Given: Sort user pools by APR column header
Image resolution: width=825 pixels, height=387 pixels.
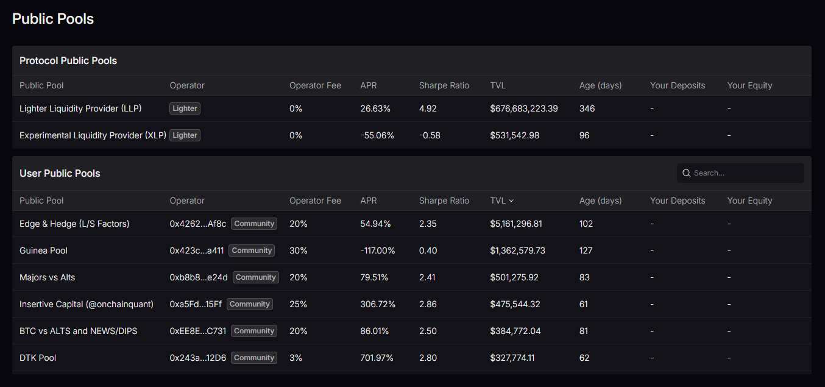Looking at the screenshot, I should [x=369, y=201].
